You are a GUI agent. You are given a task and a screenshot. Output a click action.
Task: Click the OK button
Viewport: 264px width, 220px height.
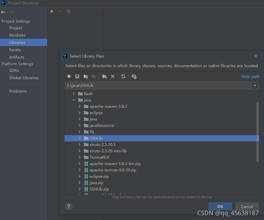220,206
